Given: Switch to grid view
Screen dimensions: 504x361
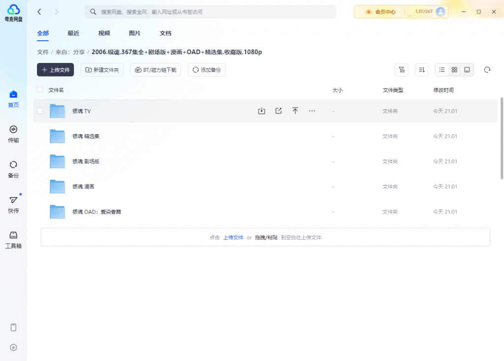Looking at the screenshot, I should (454, 70).
